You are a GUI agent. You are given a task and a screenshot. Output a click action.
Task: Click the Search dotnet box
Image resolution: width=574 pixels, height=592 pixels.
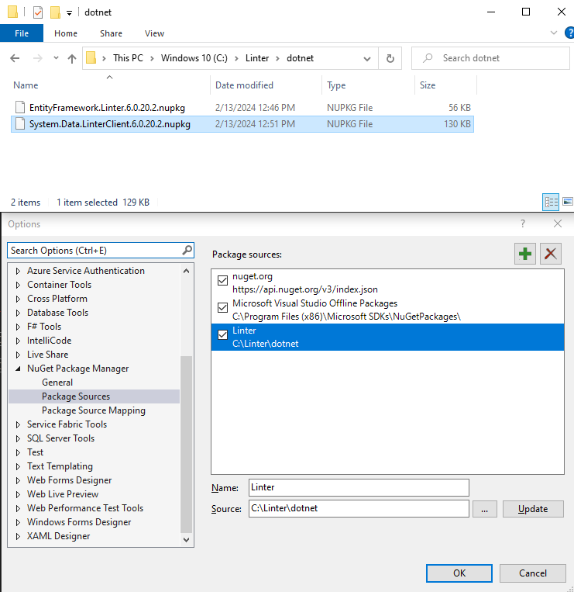click(x=490, y=58)
